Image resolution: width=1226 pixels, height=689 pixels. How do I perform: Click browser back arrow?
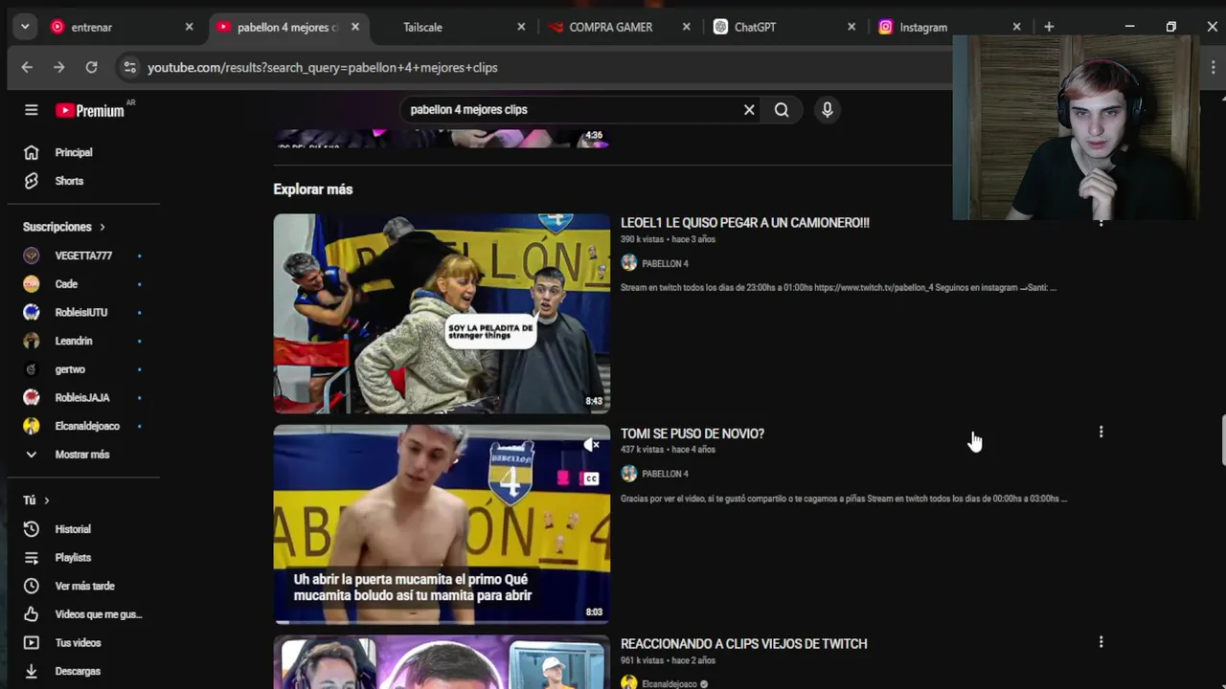point(27,67)
